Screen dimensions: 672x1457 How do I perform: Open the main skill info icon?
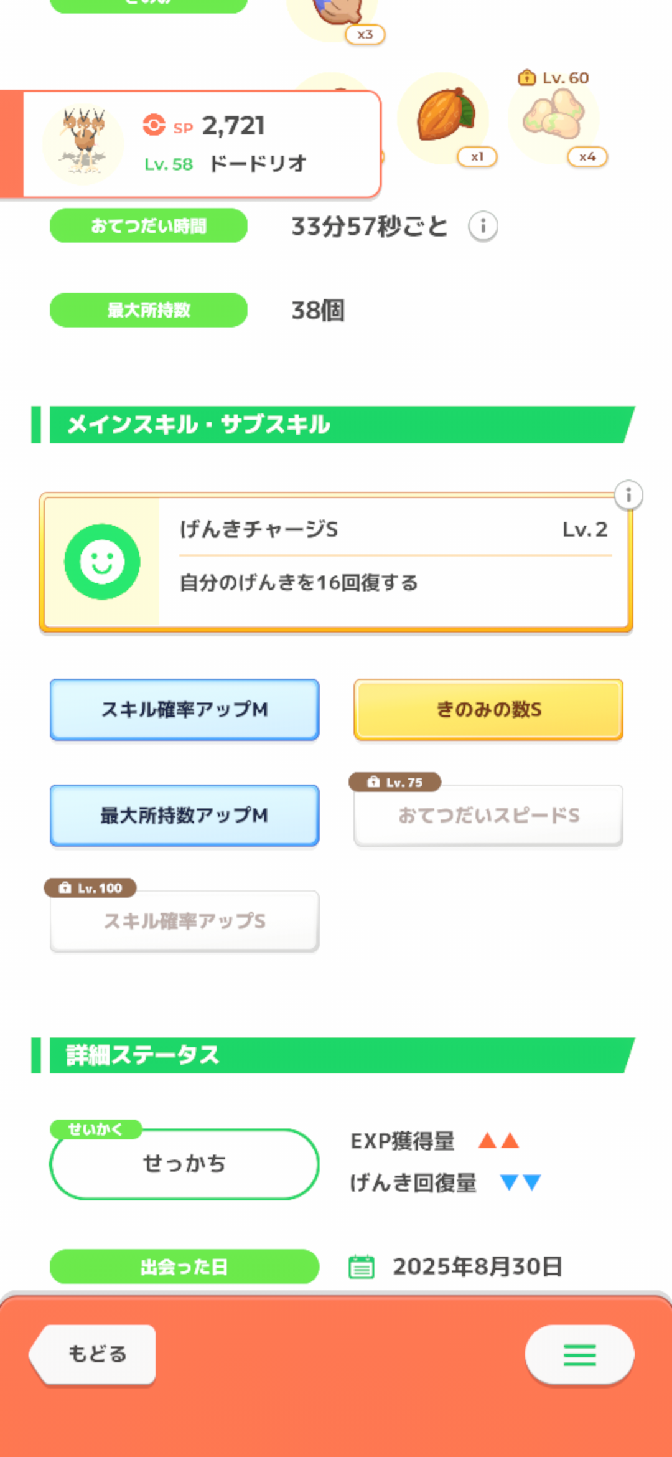[628, 496]
